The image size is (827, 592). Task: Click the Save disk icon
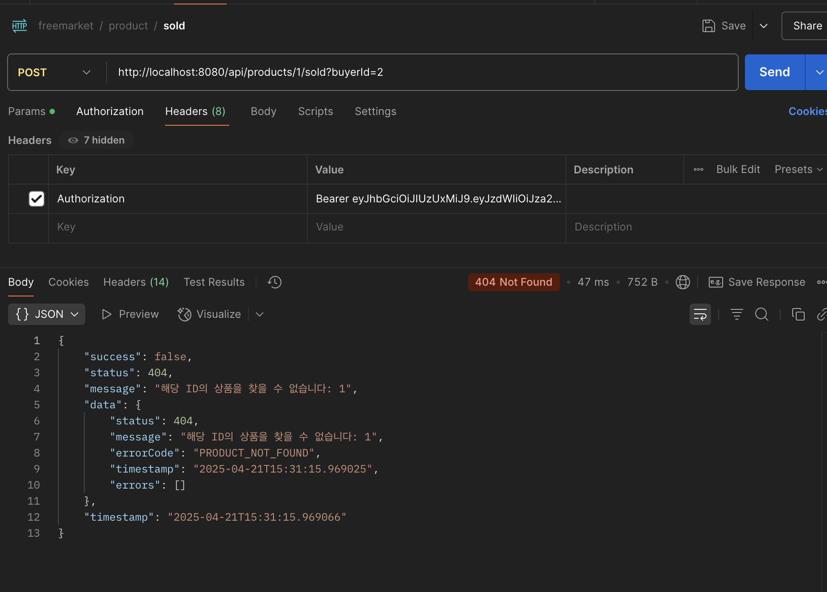point(708,26)
